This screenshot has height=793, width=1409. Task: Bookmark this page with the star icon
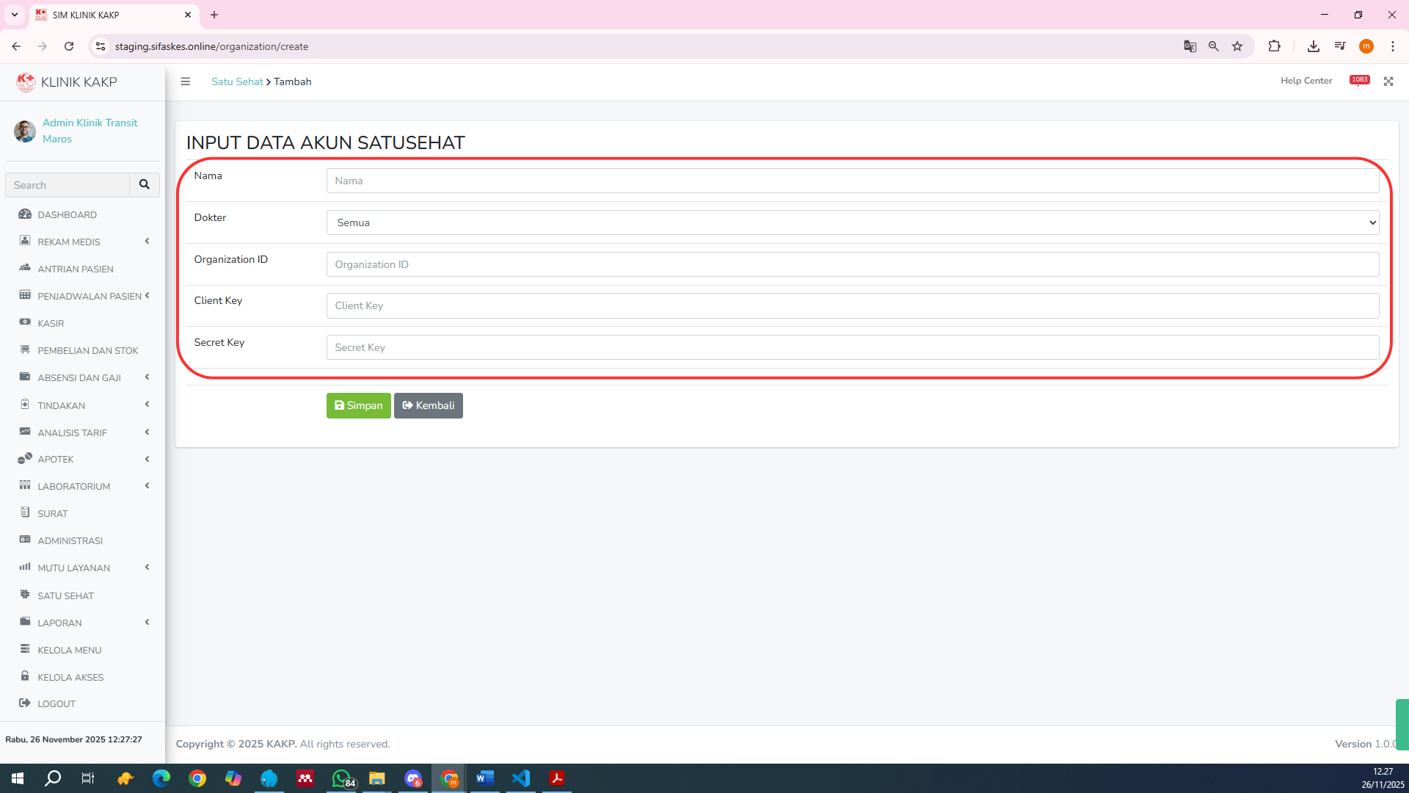[x=1237, y=46]
